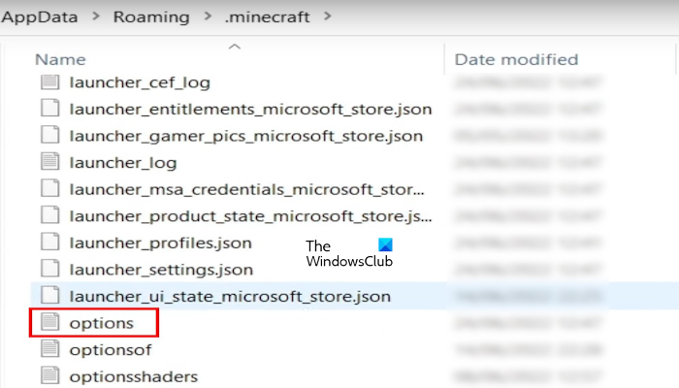
Task: Click the launcher_profiles.json file icon
Action: [50, 242]
